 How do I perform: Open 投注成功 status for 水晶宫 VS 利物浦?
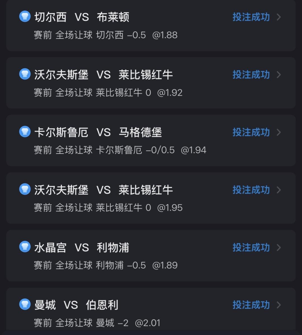(251, 248)
